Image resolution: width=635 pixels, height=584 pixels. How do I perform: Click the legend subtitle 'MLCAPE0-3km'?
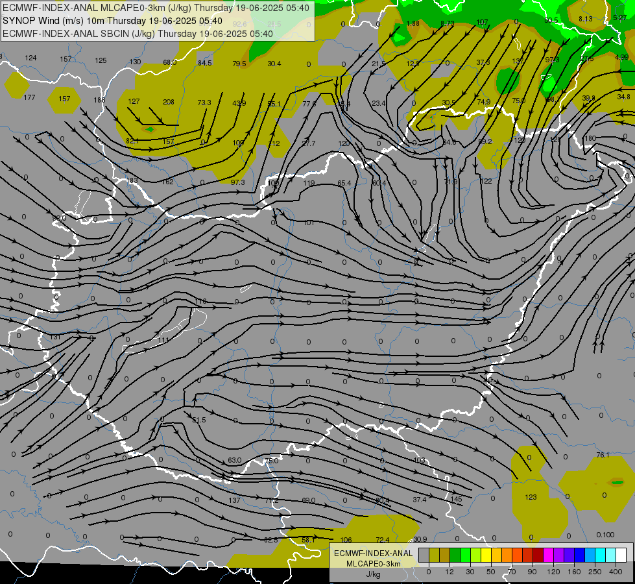(x=373, y=564)
